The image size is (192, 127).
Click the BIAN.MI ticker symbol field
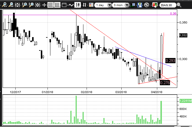[x=168, y=5]
